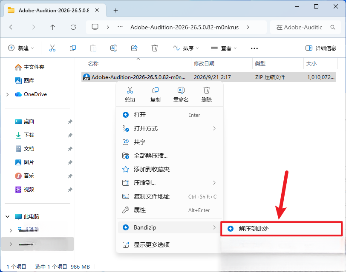This screenshot has width=346, height=272.
Task: Click the Cut icon in the context menu
Action: (x=130, y=90)
